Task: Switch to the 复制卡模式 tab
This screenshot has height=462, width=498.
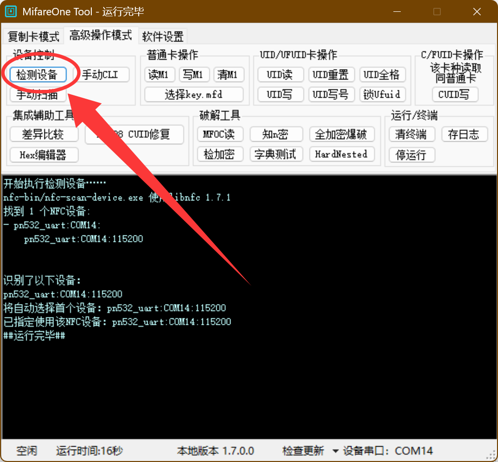Action: click(33, 36)
